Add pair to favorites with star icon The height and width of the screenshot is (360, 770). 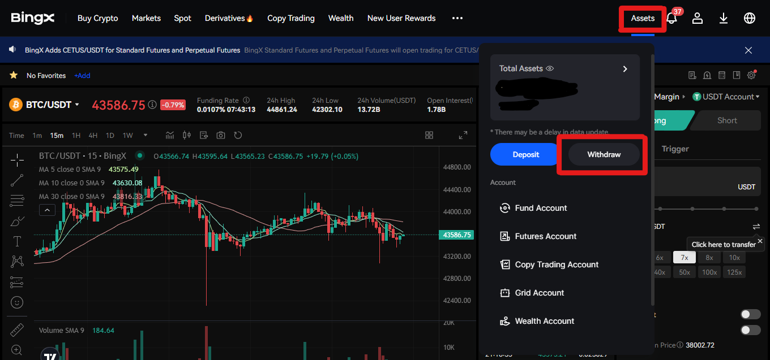click(x=14, y=75)
